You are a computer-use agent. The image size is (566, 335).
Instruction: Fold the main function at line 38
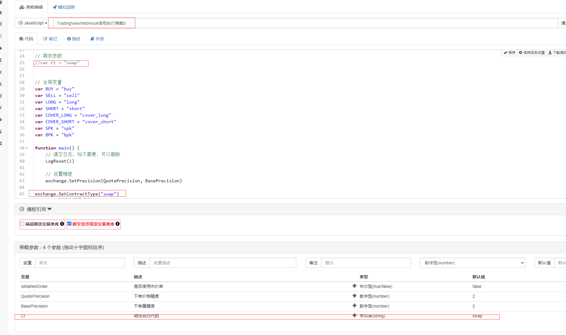coord(27,148)
